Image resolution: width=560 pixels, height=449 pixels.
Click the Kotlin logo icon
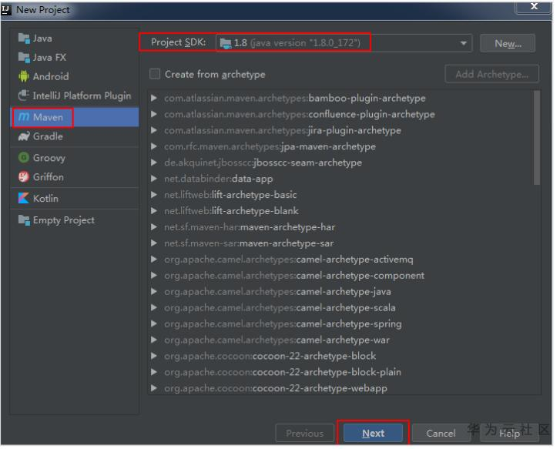click(24, 198)
